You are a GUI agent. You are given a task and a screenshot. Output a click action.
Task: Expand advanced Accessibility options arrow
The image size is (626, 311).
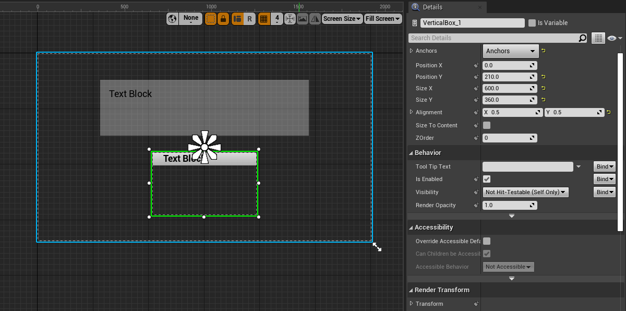click(512, 279)
